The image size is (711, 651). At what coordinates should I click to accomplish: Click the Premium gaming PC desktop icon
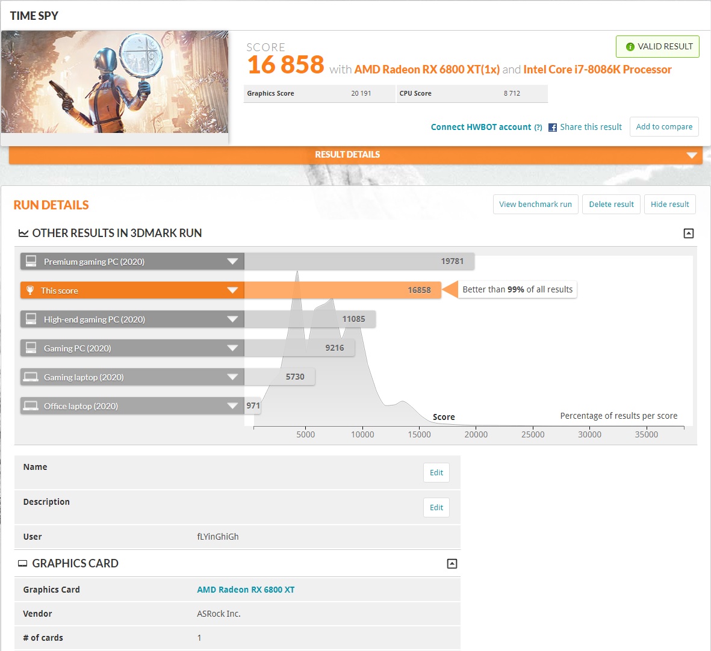[31, 261]
